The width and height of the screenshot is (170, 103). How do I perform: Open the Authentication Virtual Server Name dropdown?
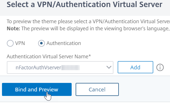pyautogui.click(x=60, y=67)
